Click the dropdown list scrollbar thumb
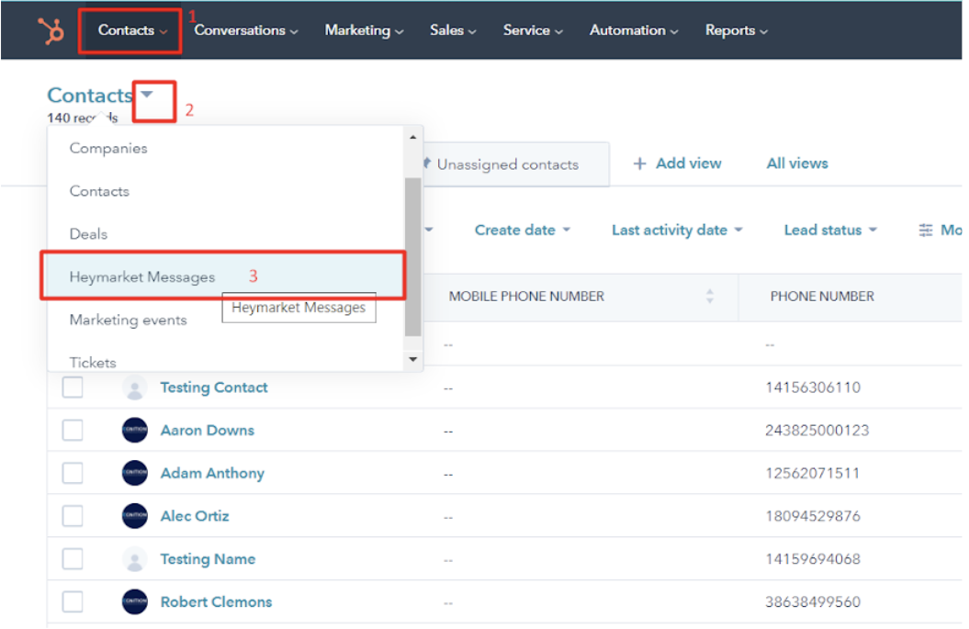This screenshot has height=629, width=969. click(412, 256)
